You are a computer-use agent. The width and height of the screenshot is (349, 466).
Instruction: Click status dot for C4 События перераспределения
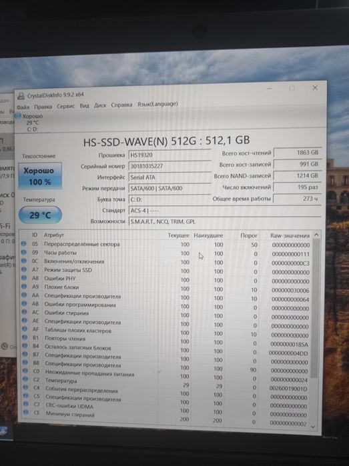coord(25,387)
